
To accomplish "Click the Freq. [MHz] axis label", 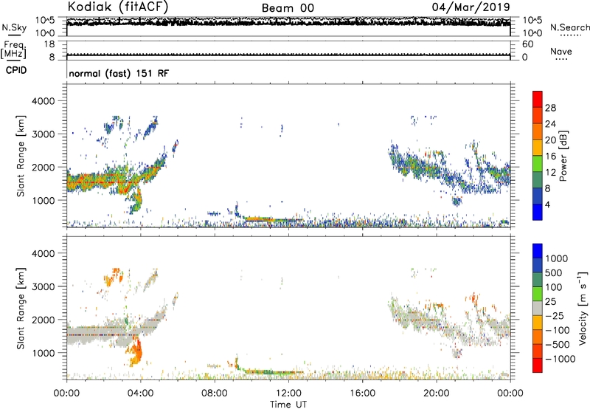I will click(13, 49).
